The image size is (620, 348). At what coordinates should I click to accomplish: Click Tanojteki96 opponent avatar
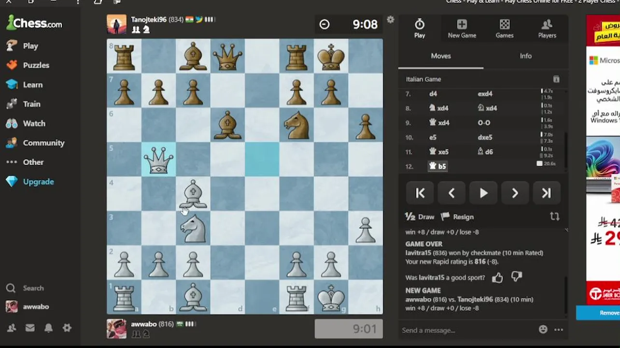116,24
